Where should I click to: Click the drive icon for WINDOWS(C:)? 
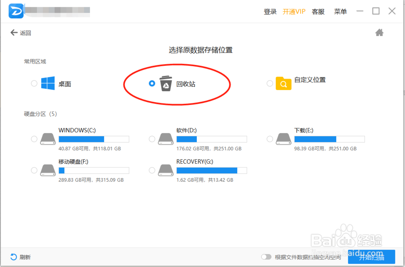pos(47,139)
